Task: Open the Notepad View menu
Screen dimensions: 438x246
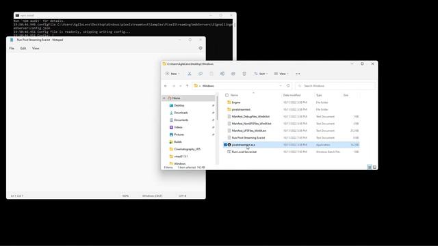Action: [x=36, y=49]
